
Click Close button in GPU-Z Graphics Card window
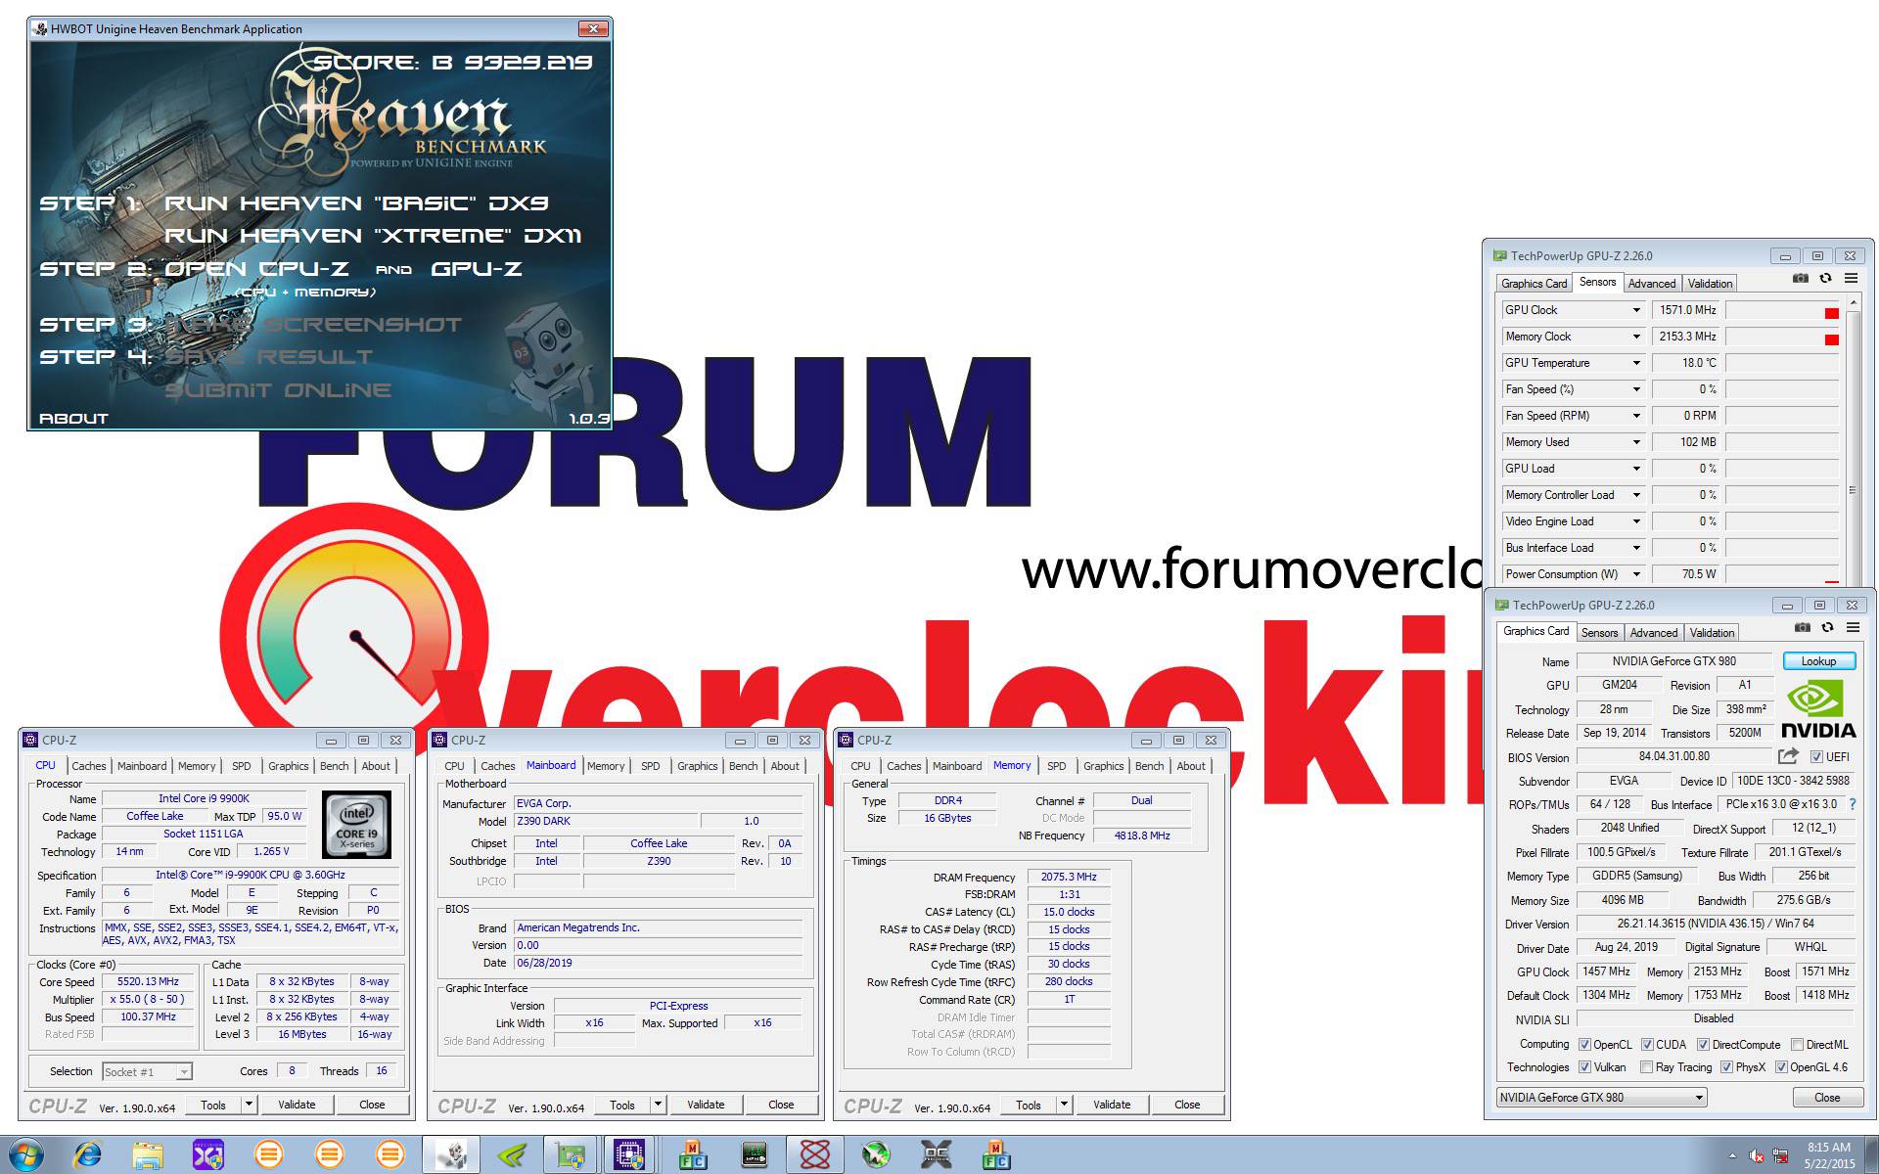pyautogui.click(x=1827, y=1097)
